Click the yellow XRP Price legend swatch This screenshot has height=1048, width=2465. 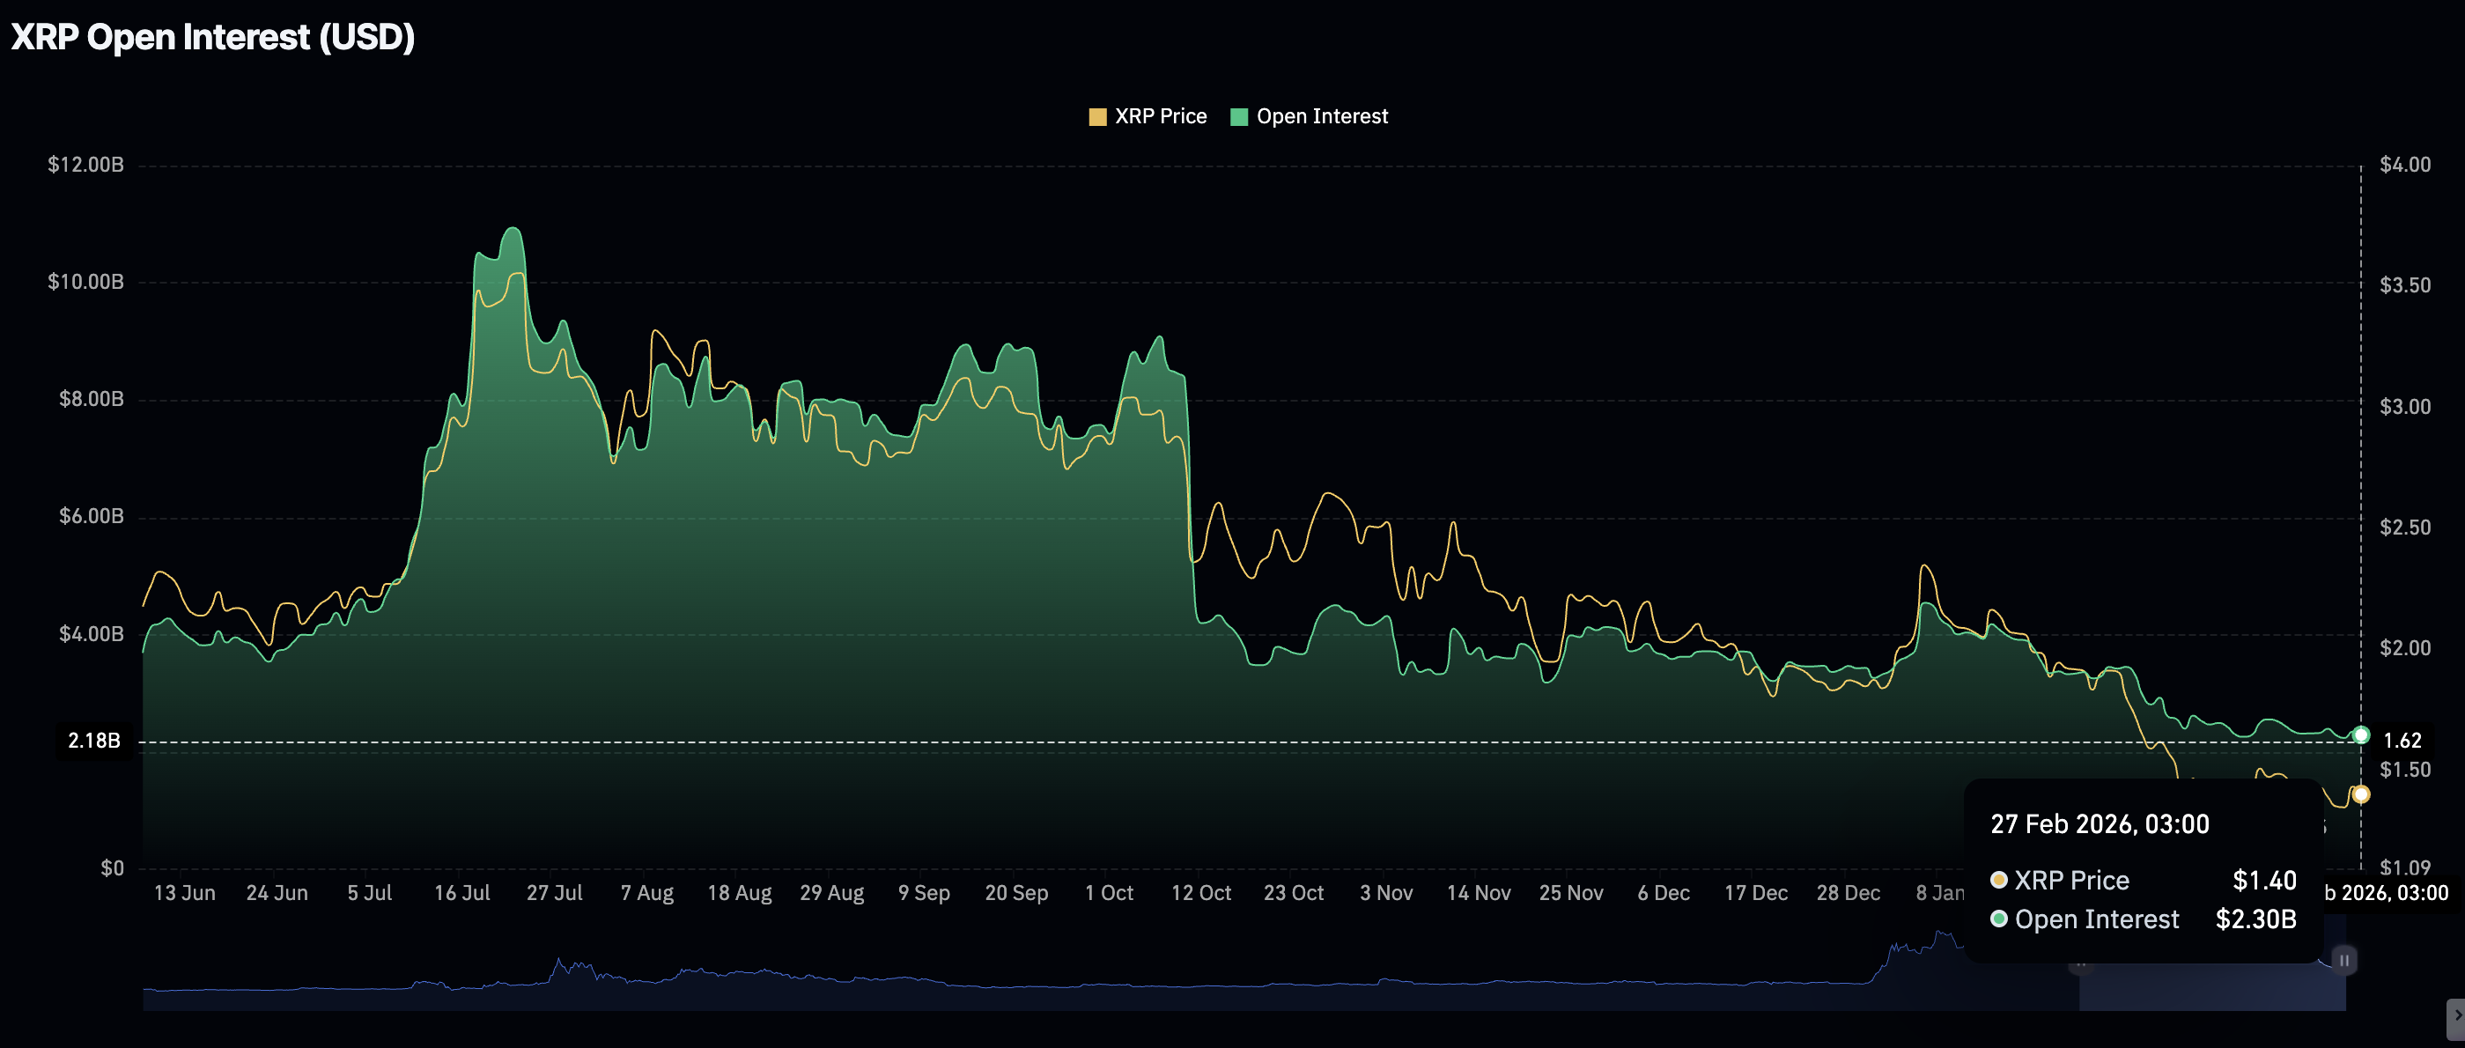(1097, 117)
